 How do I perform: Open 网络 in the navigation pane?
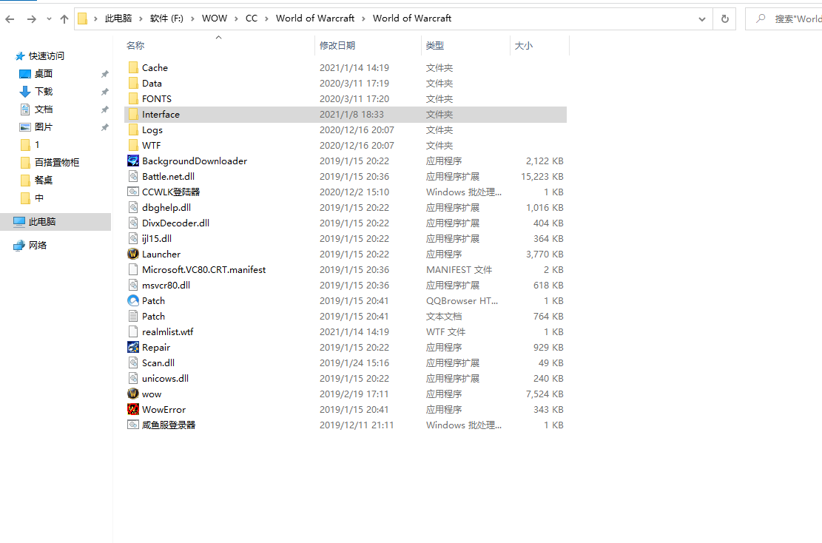[x=38, y=246]
